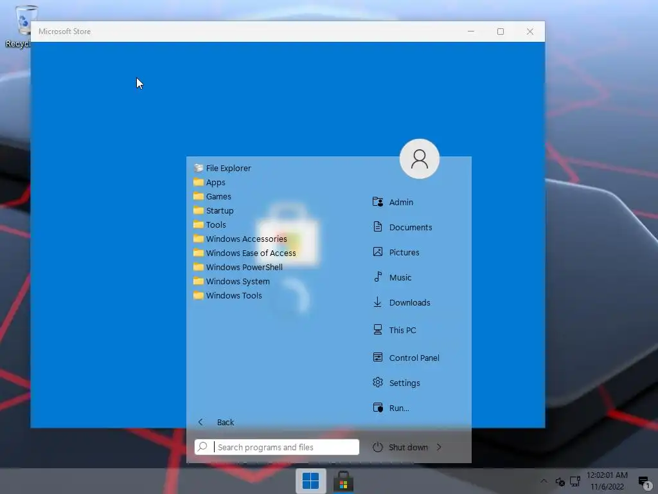This screenshot has width=658, height=494.
Task: Click the muted volume tray icon
Action: click(560, 481)
